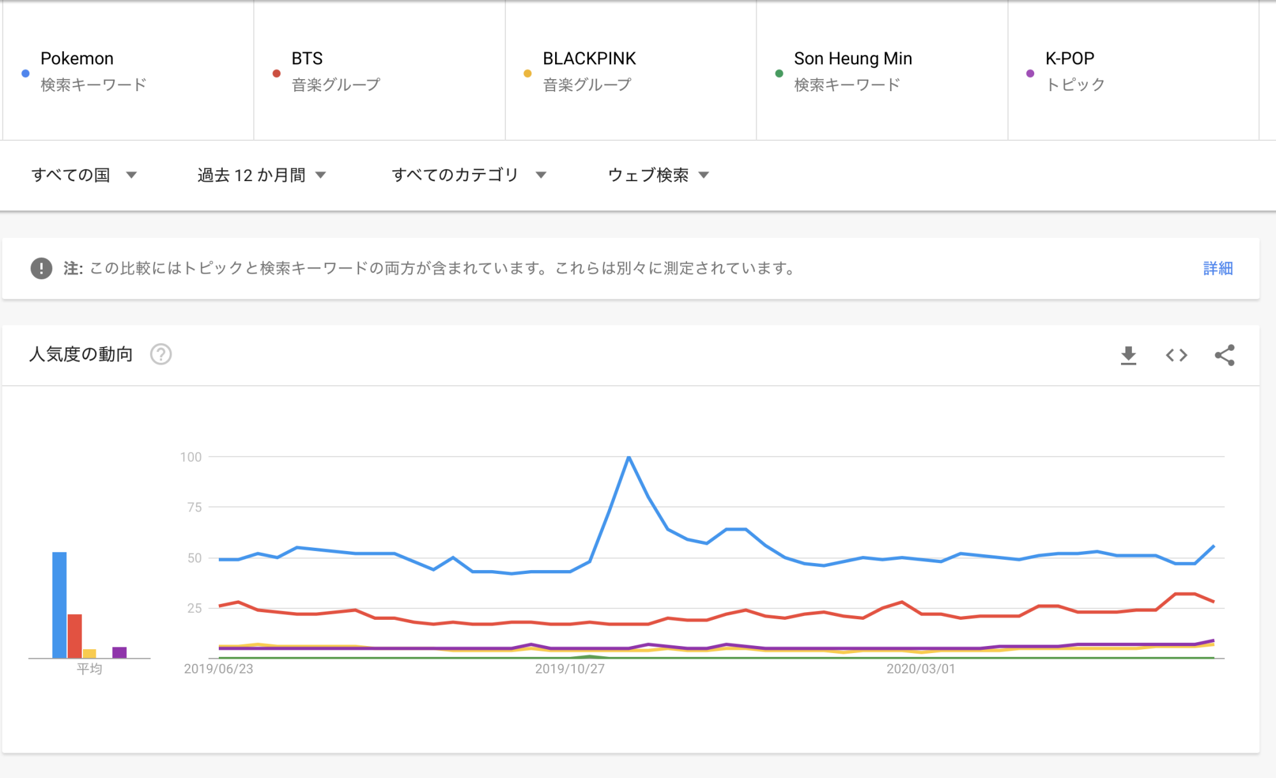The image size is (1276, 778).
Task: Click the purple K-POP color dot
Action: 1030,73
